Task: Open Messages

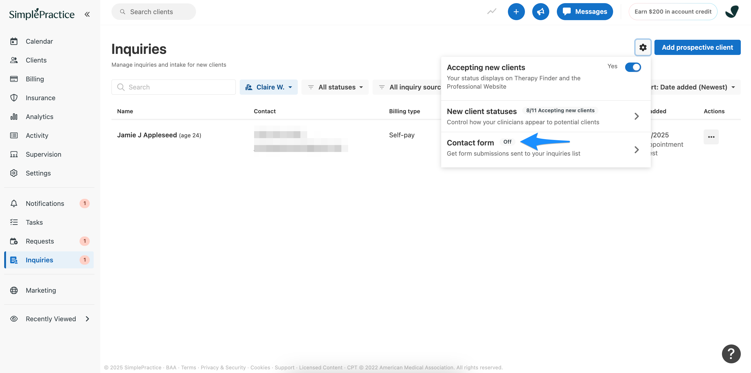Action: tap(585, 12)
